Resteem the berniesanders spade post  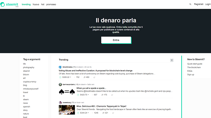112,95
